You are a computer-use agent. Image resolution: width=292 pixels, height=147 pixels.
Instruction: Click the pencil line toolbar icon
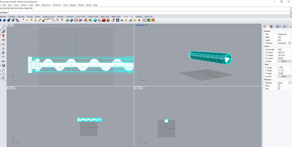40,20
